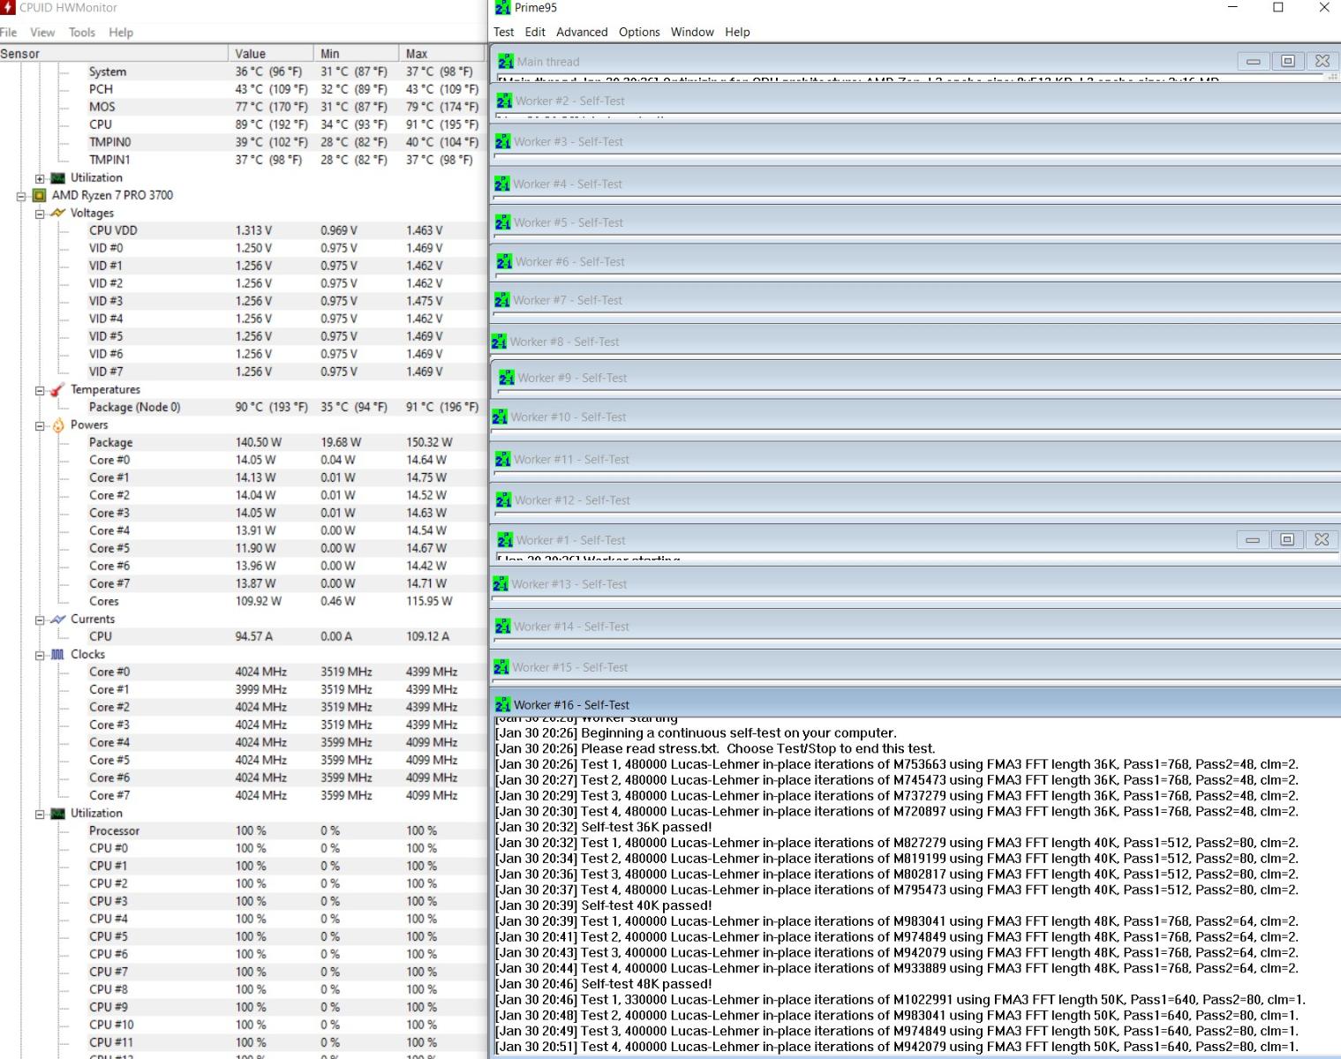Click the icon of the expanded Utilization node below Clocks
The height and width of the screenshot is (1059, 1341).
[58, 813]
